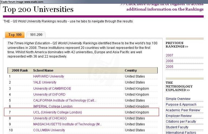Click United States in Caltech's row
This screenshot has width=208, height=134.
135,100
